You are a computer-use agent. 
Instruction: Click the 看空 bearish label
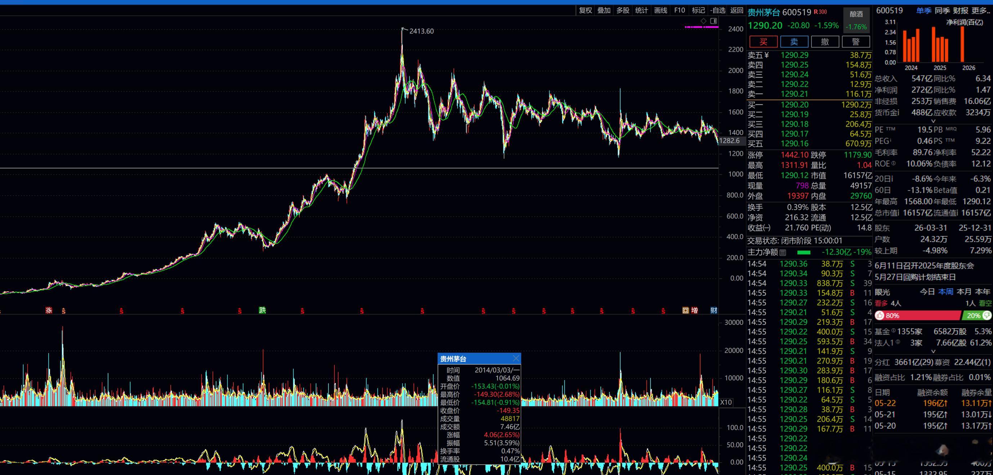[985, 303]
